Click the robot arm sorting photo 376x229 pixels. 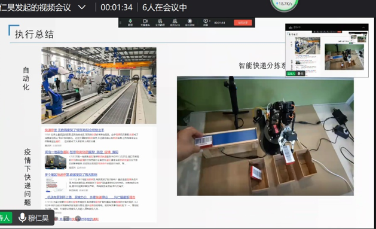(x=265, y=136)
